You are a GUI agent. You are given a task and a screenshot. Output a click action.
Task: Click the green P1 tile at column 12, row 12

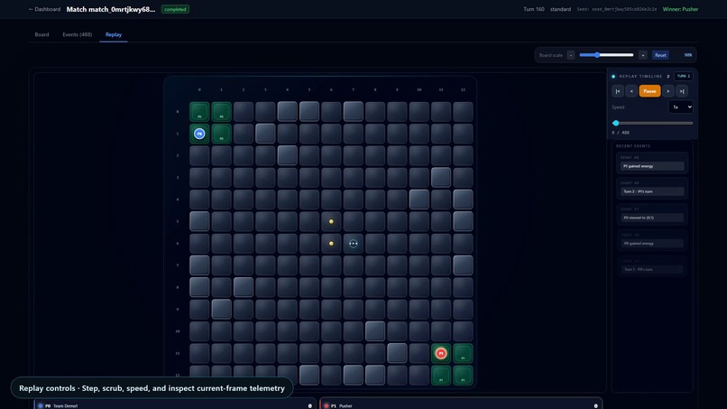[463, 375]
